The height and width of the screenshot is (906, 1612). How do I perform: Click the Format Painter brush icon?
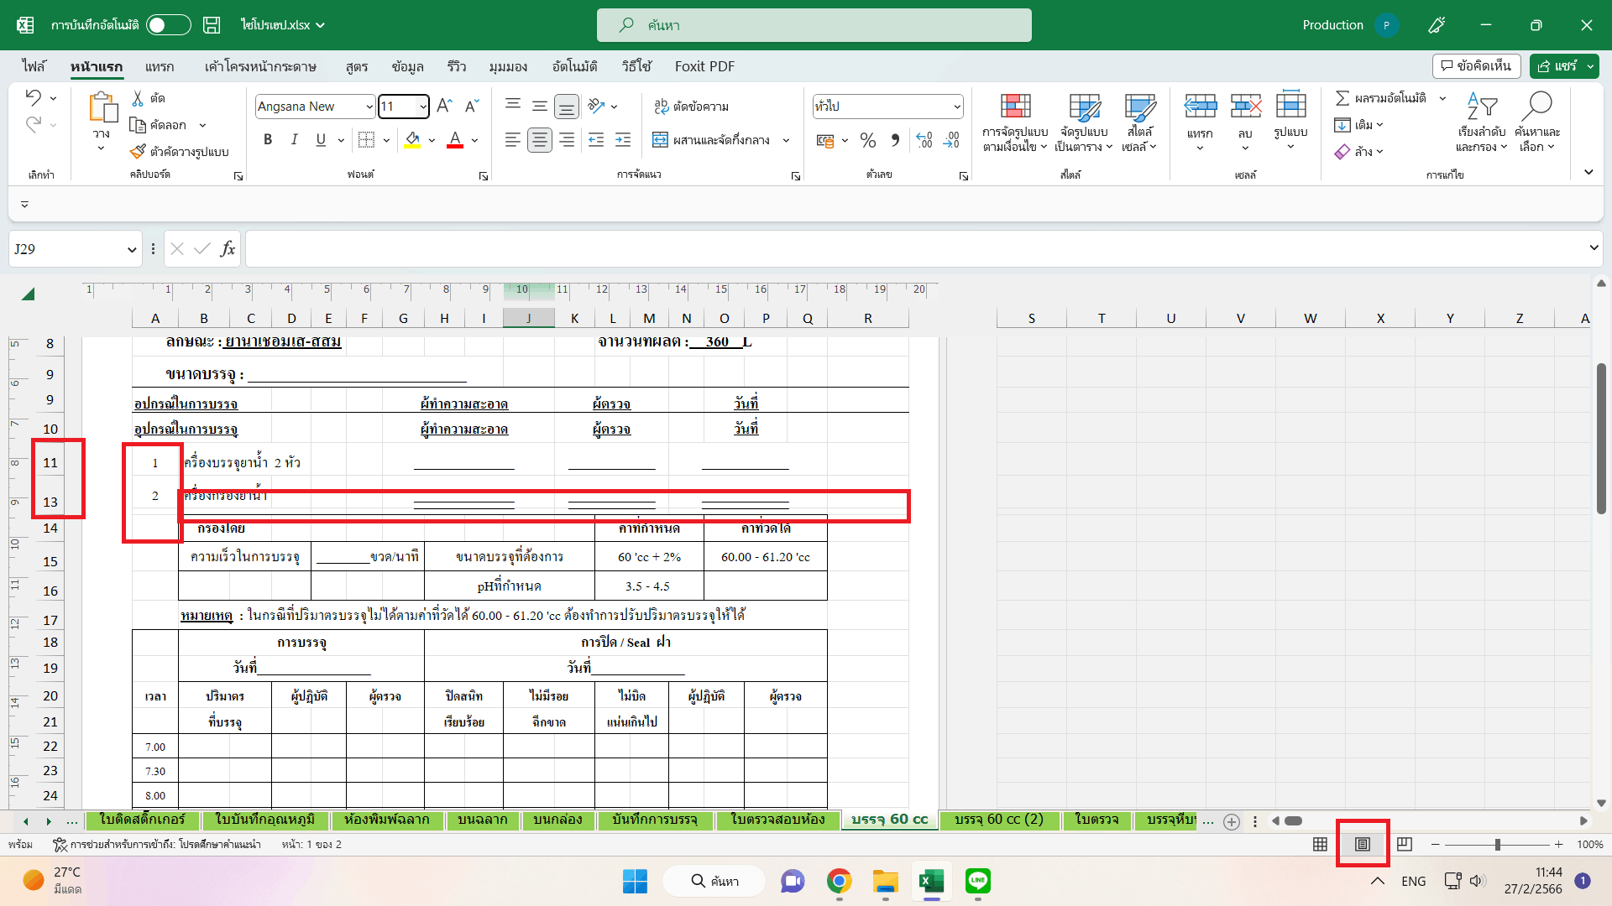(x=138, y=152)
